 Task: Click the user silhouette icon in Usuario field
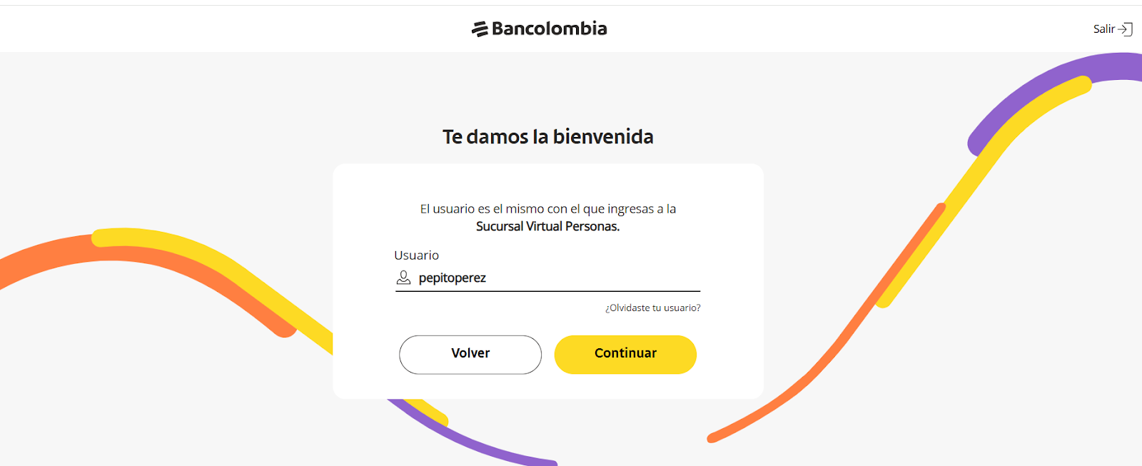[403, 278]
